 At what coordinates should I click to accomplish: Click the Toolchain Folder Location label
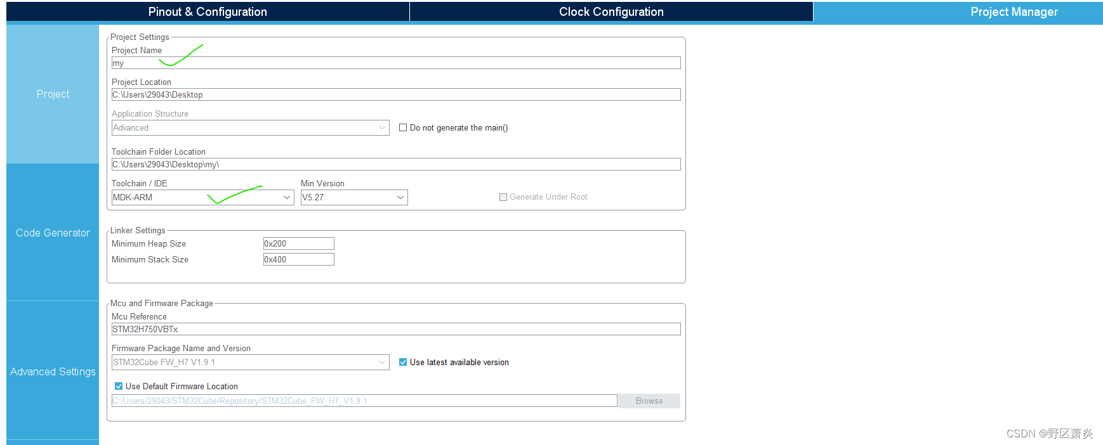[159, 152]
